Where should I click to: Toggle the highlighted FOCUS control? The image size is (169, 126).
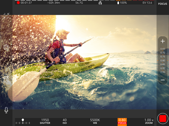click(x=122, y=121)
